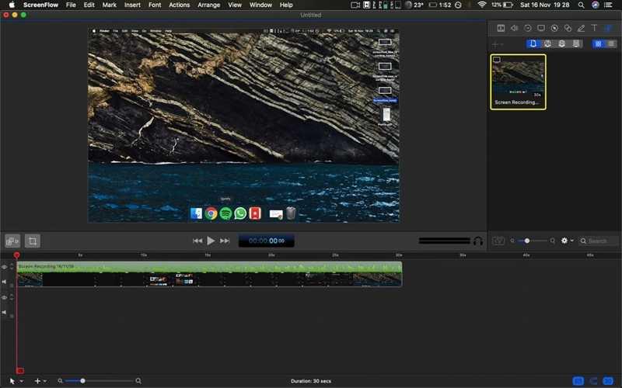Click the timeline add plus button
Viewport: 622px width, 388px height.
37,381
